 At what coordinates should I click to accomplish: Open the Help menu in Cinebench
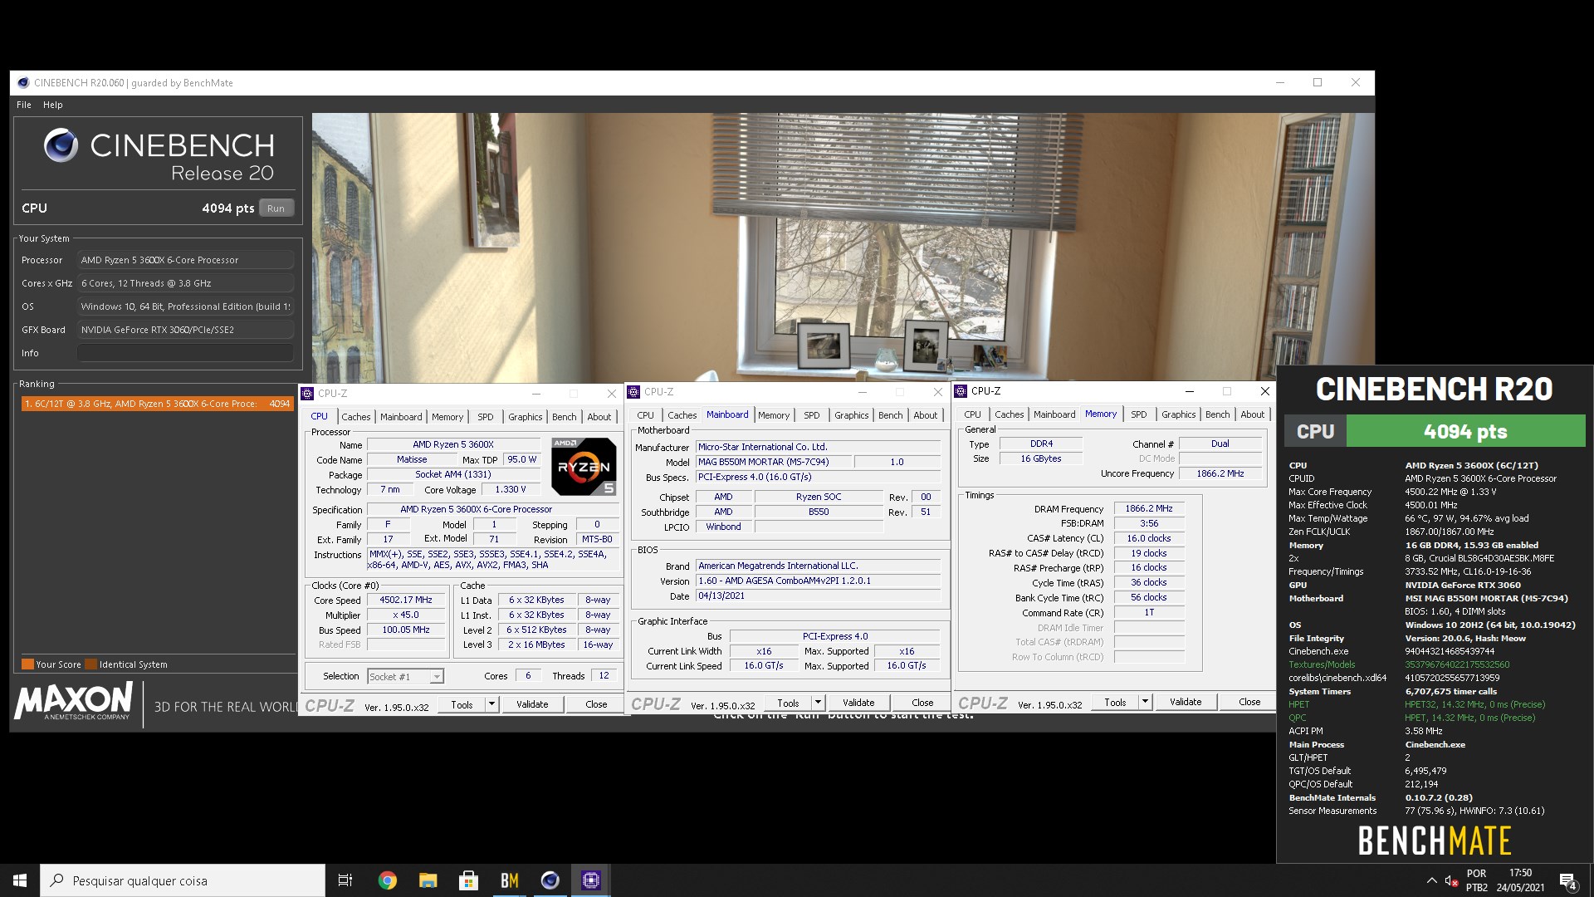53,105
